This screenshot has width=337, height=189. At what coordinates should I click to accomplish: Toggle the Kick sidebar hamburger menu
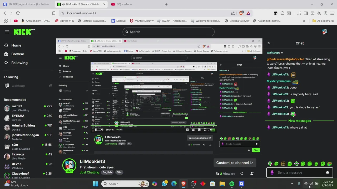(x=7, y=32)
